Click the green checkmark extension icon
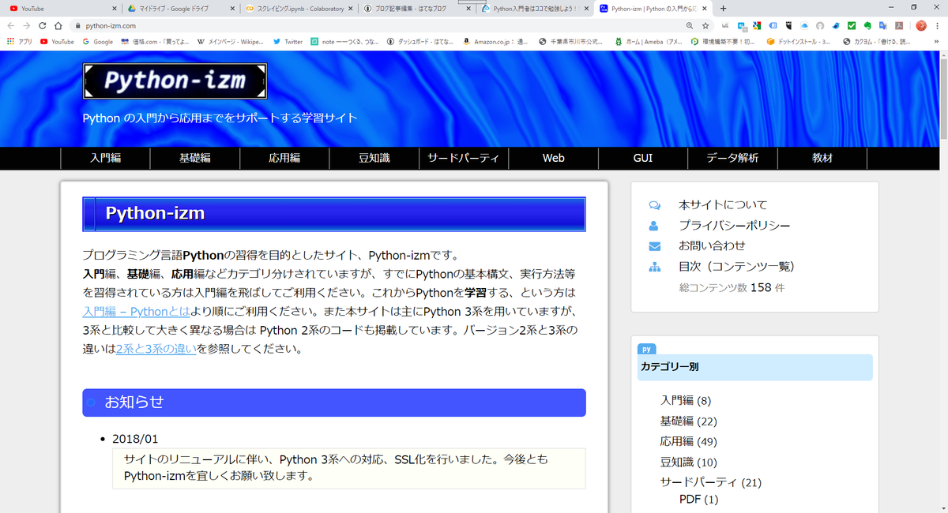948x513 pixels. (852, 25)
